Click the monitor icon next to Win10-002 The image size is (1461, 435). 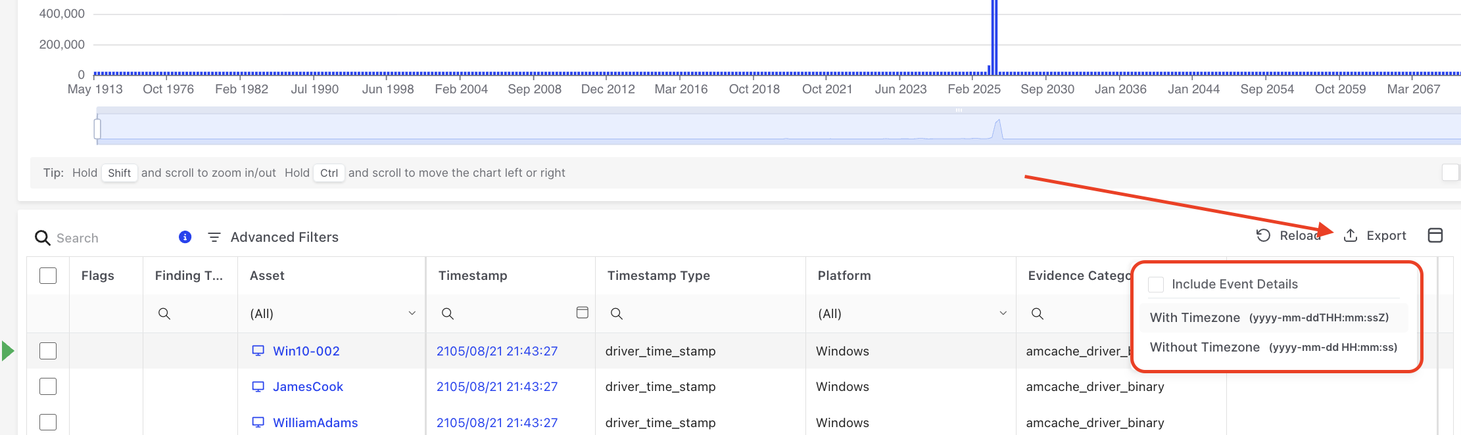[x=258, y=351]
